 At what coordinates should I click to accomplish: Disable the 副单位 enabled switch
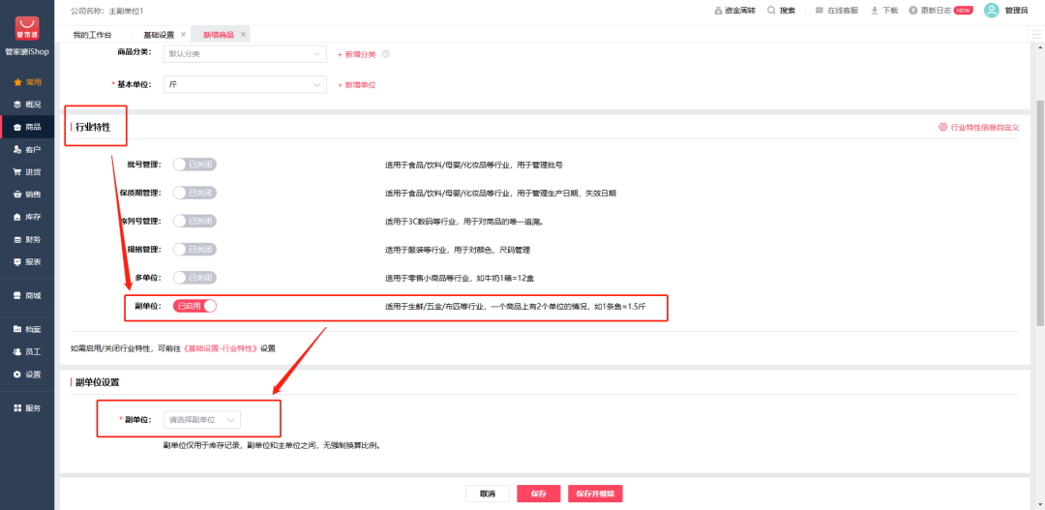(194, 306)
